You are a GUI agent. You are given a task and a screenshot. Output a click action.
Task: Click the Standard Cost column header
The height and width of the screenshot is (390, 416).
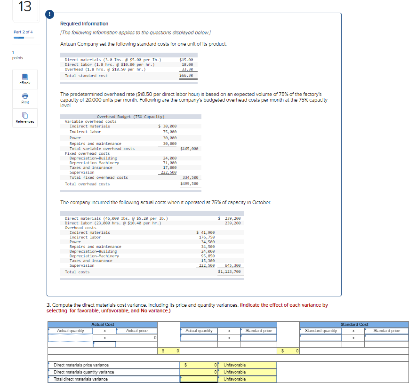(x=354, y=325)
